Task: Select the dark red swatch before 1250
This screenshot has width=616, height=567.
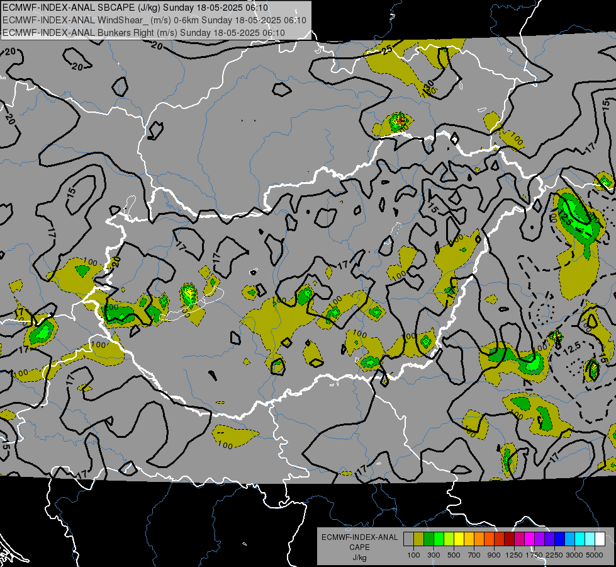Action: click(x=509, y=539)
